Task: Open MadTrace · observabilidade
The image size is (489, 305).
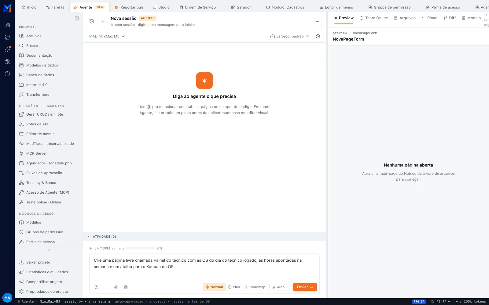Action: (49, 144)
